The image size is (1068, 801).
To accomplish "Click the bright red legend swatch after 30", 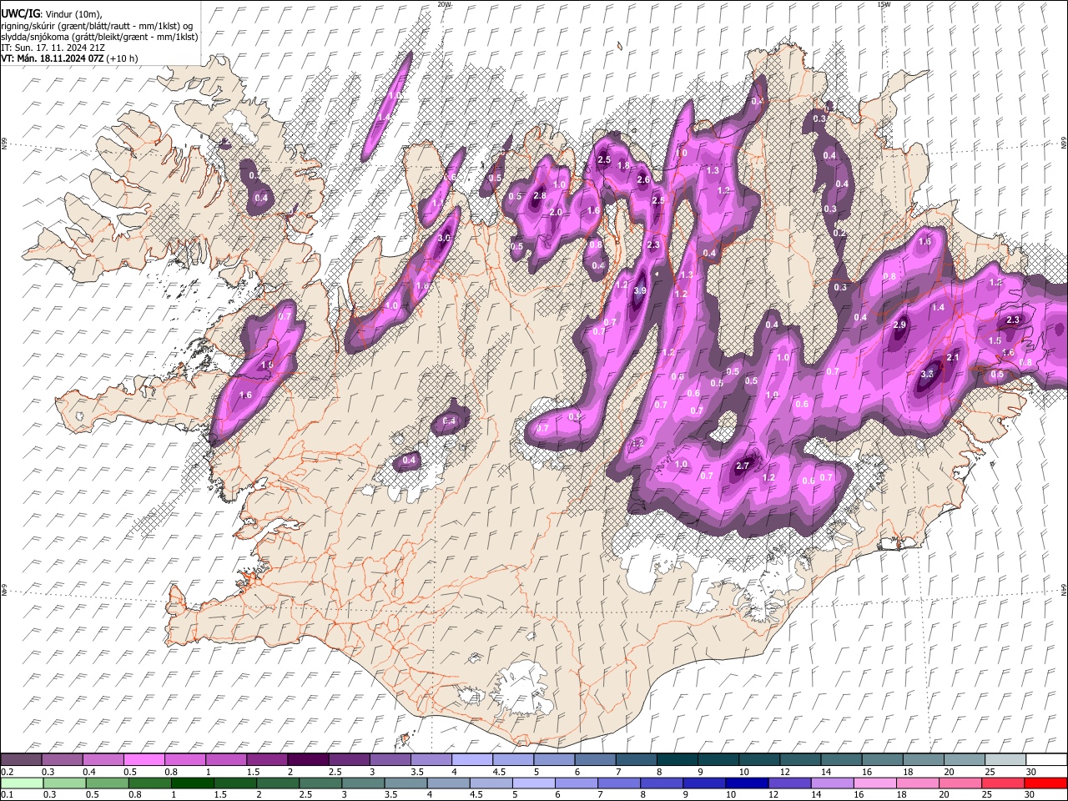I will [1045, 783].
